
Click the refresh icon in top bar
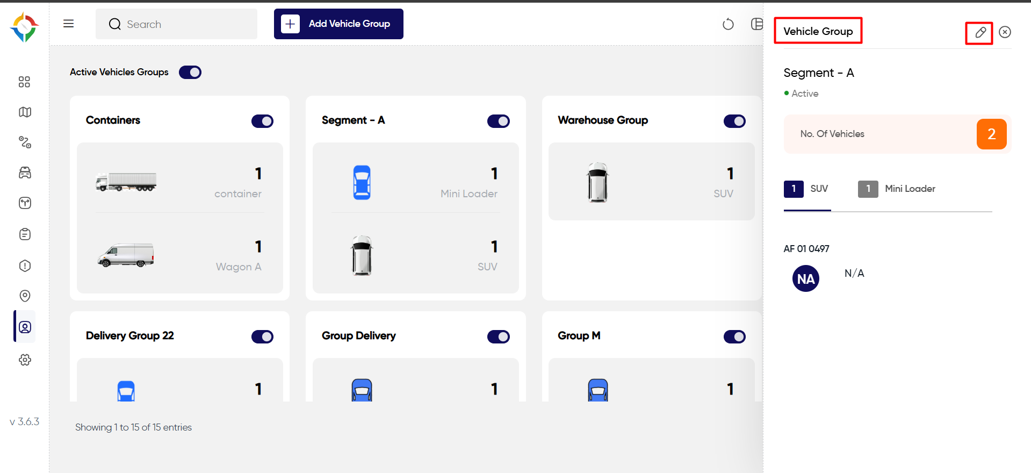pos(728,24)
